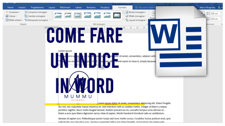
Task: Open the arrow beside Reimposta immagine
Action: [x=50, y=20]
